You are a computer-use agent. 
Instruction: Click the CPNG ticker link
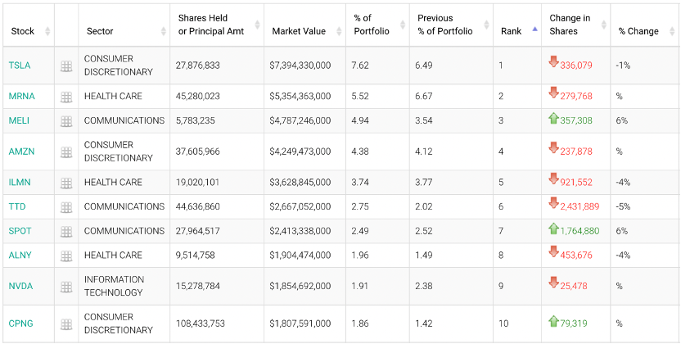(x=20, y=324)
